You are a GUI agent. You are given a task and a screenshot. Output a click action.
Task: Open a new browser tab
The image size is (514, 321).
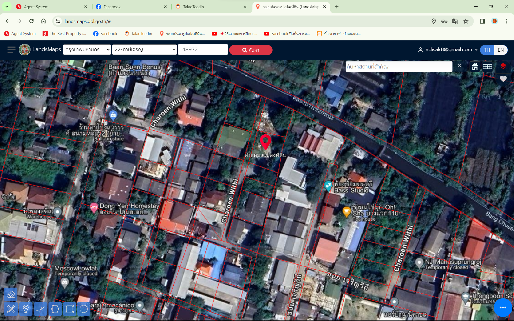337,7
